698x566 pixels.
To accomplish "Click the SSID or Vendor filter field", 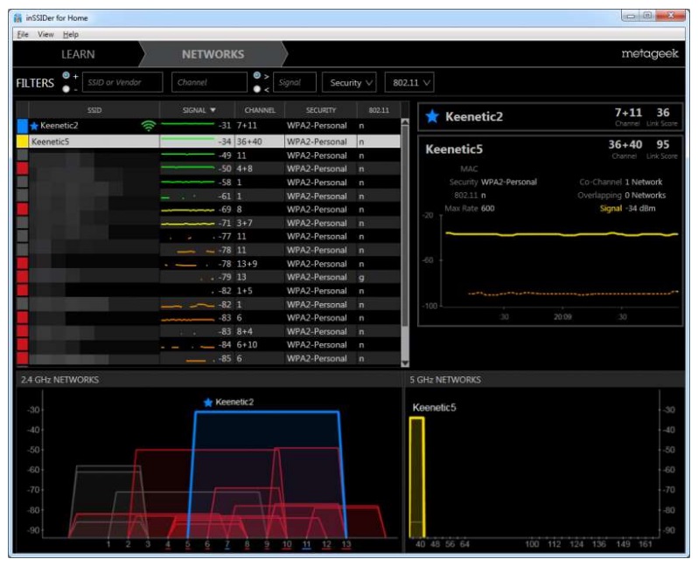I will pos(122,82).
